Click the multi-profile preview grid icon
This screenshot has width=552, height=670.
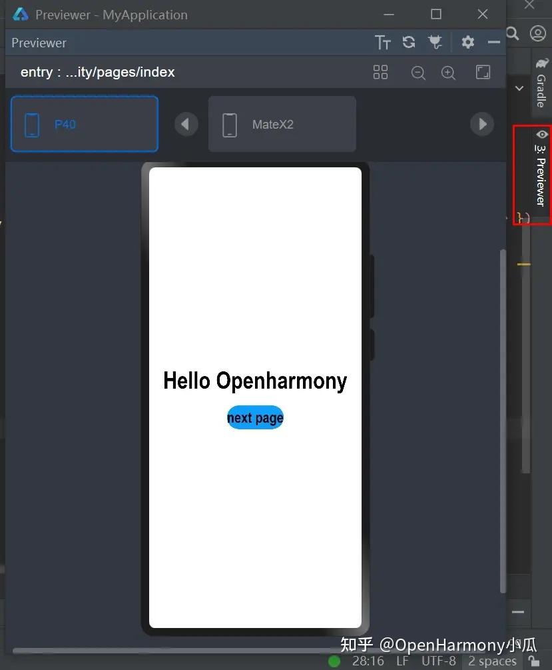point(380,72)
